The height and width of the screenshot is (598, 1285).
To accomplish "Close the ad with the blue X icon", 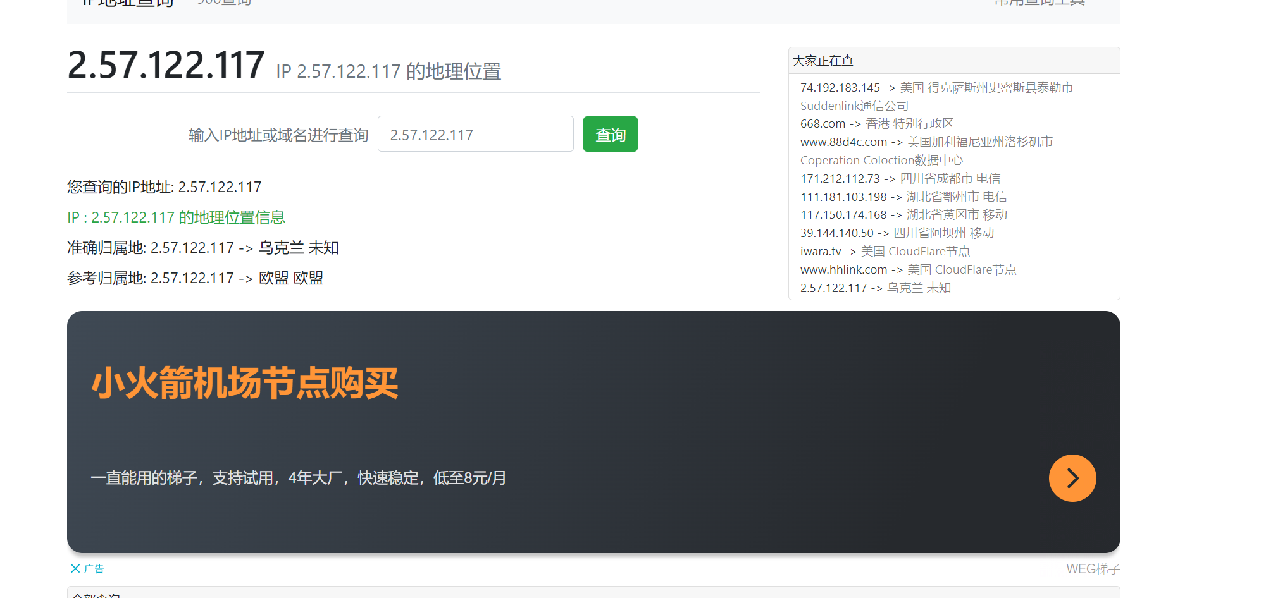I will pyautogui.click(x=75, y=568).
